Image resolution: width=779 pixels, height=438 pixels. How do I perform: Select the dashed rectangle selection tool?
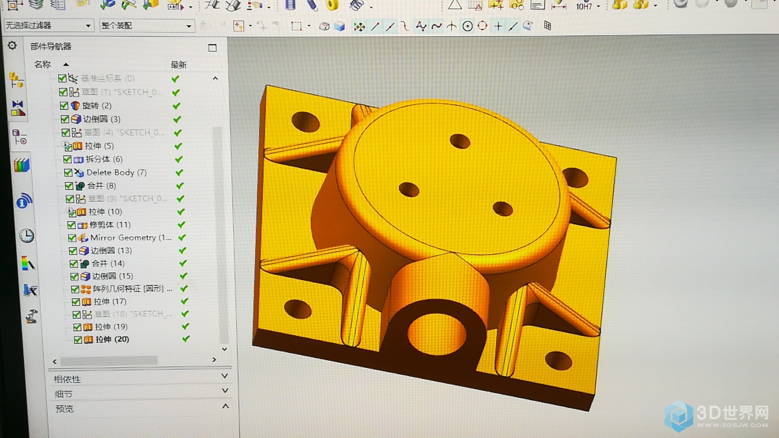pyautogui.click(x=297, y=27)
